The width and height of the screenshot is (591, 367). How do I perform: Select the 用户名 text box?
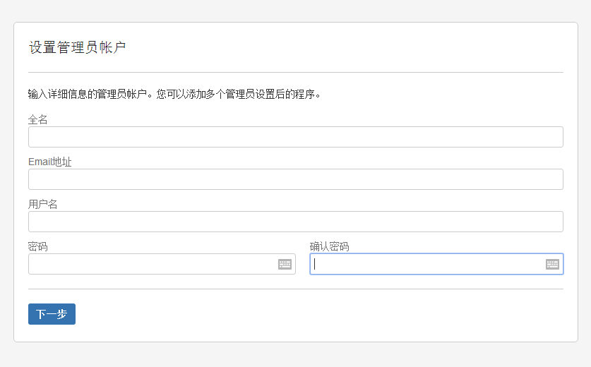tap(295, 222)
